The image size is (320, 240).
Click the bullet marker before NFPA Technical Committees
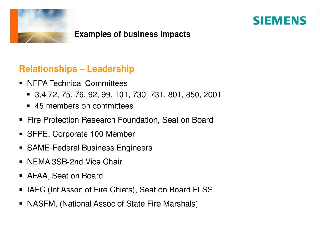(x=21, y=83)
